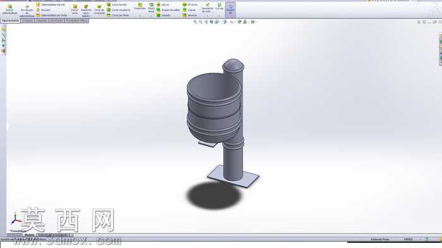Select the Extruir saliente/base tool
442x248 pixels.
(x=9, y=9)
